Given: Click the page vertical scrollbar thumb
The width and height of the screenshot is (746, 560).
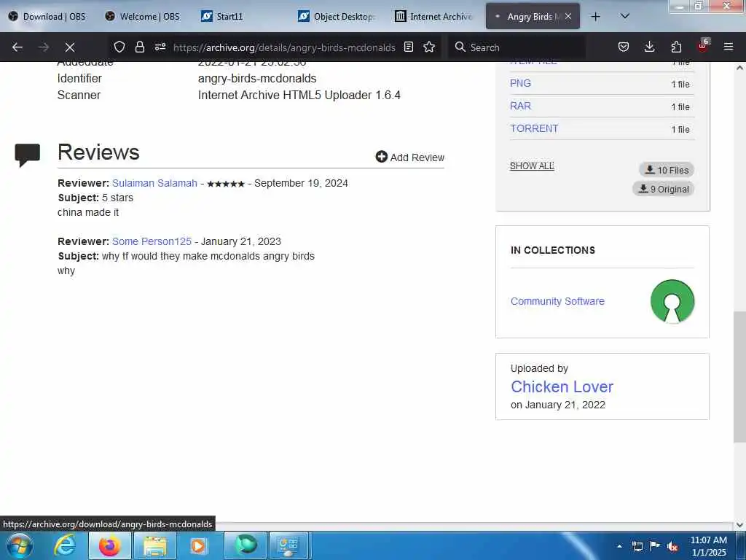Looking at the screenshot, I should click(x=739, y=377).
